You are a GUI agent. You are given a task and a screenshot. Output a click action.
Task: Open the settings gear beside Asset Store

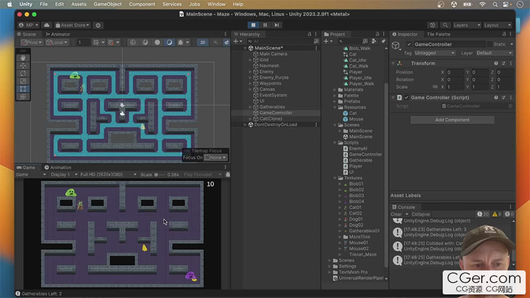tap(98, 25)
